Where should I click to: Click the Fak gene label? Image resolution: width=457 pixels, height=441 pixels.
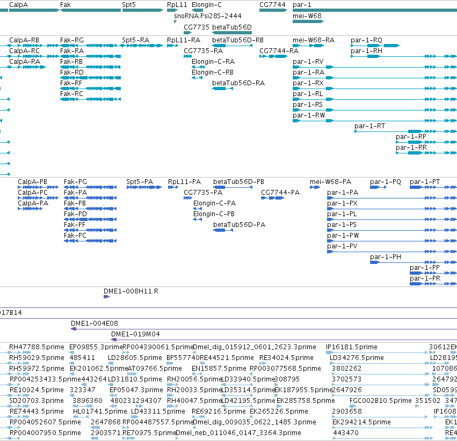click(66, 5)
